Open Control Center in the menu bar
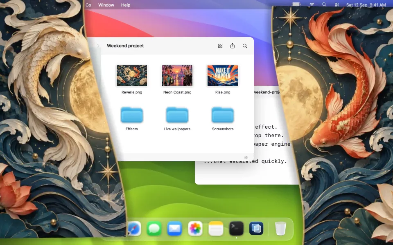Screen dimensions: 393x245 coord(337,5)
